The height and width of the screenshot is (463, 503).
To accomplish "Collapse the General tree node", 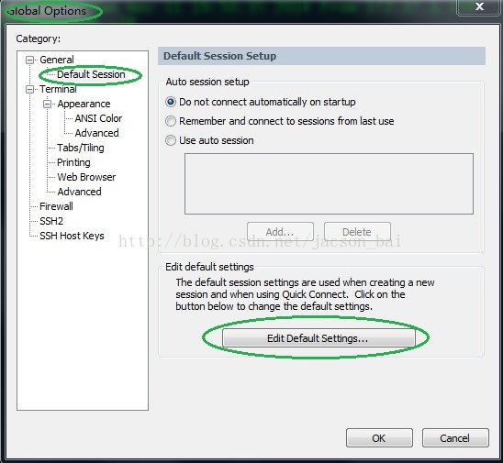I will click(x=29, y=60).
